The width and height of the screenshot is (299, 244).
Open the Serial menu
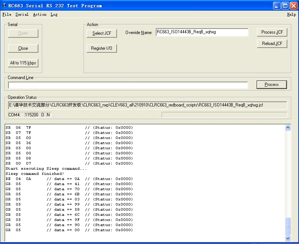point(22,15)
